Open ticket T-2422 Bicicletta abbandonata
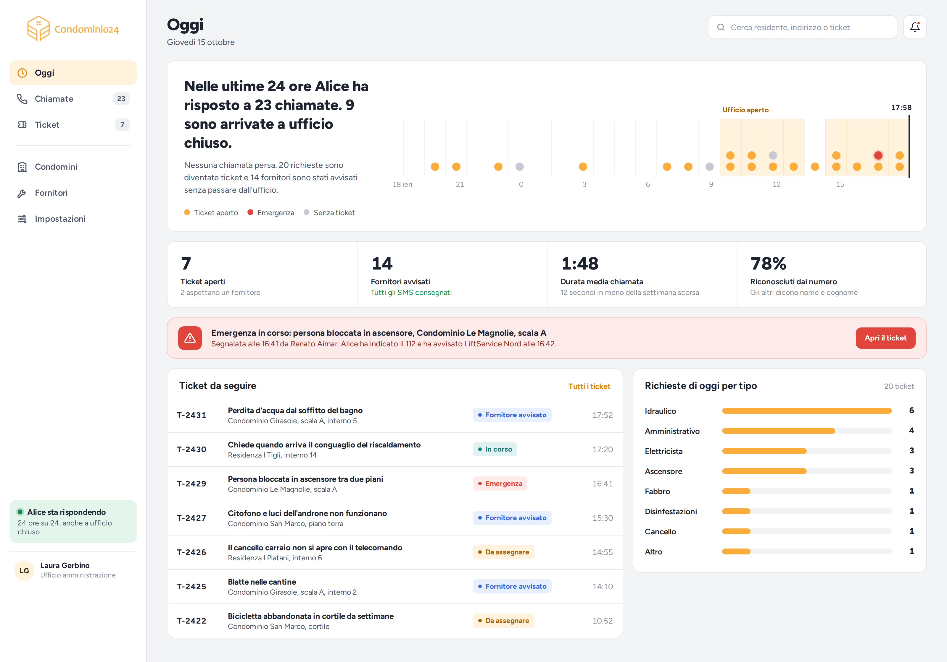The image size is (947, 662). point(395,621)
